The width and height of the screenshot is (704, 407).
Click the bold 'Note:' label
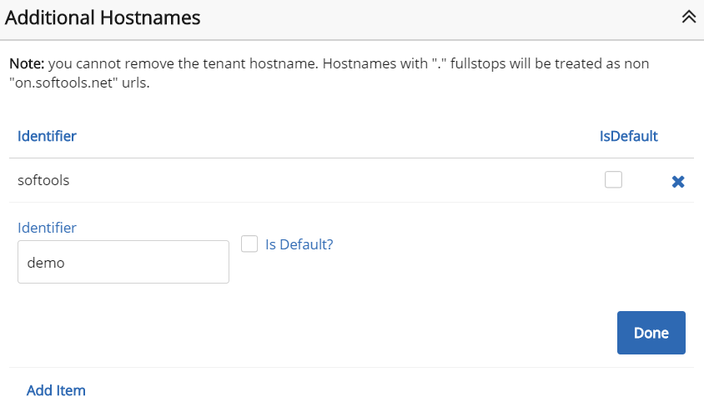(27, 63)
